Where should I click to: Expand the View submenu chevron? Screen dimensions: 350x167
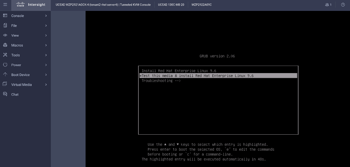point(46,35)
